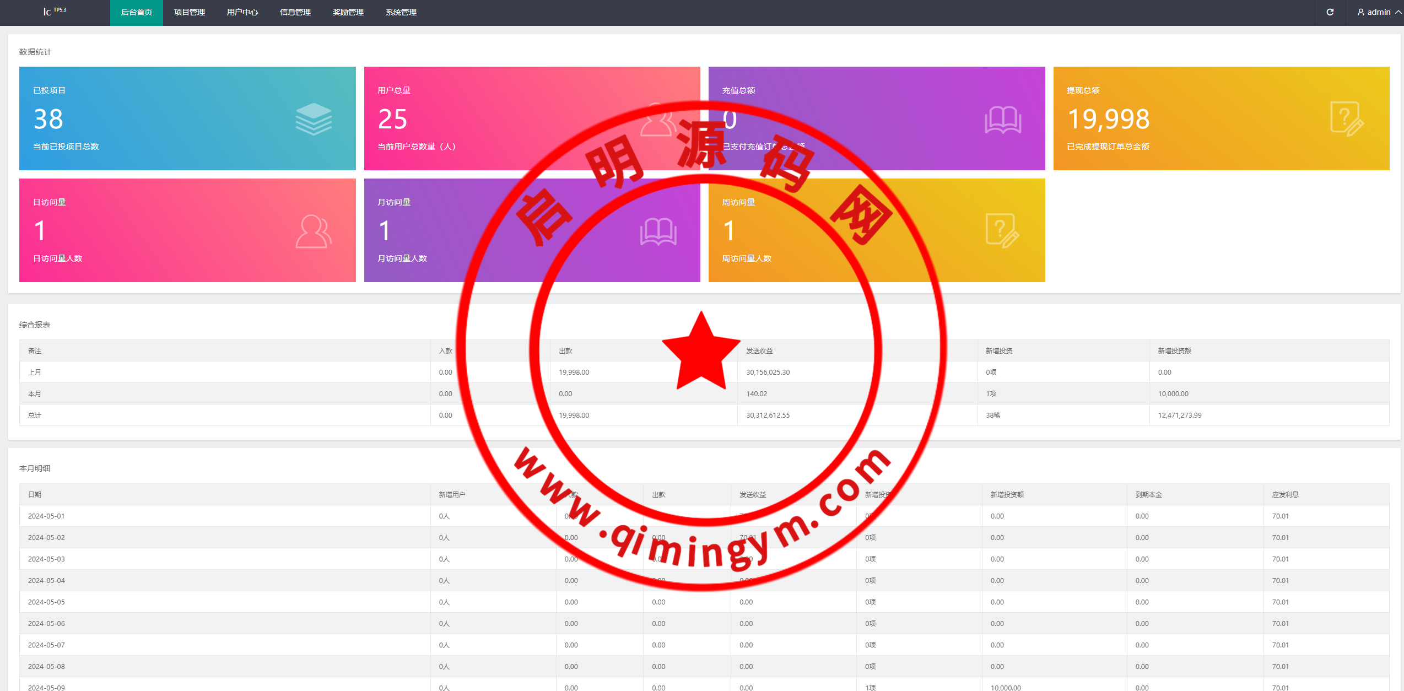1404x691 pixels.
Task: Open the 奖励管理 menu
Action: (x=348, y=12)
